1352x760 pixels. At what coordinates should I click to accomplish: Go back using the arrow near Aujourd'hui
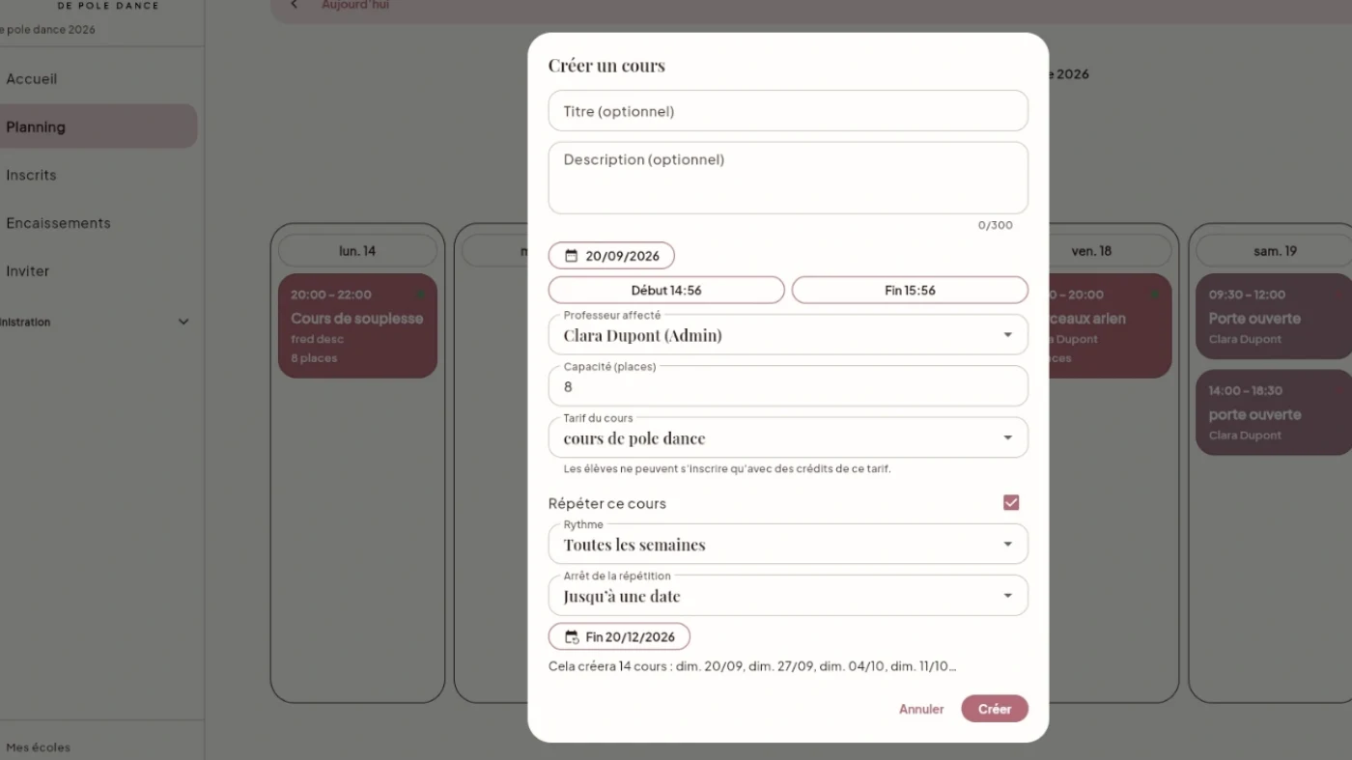(x=294, y=5)
